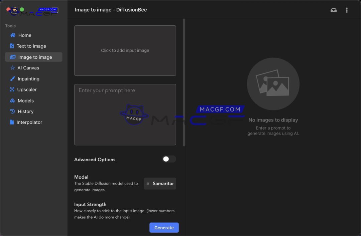Image resolution: width=361 pixels, height=236 pixels.
Task: Click the Inpainting brush icon
Action: [12, 78]
